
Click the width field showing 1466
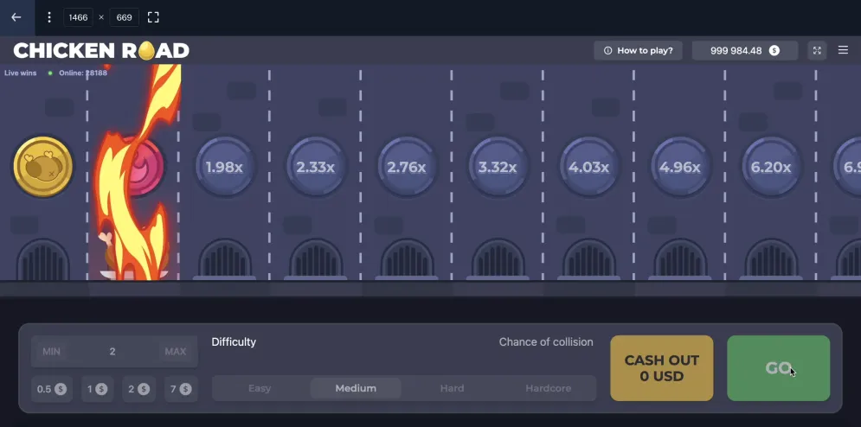78,17
